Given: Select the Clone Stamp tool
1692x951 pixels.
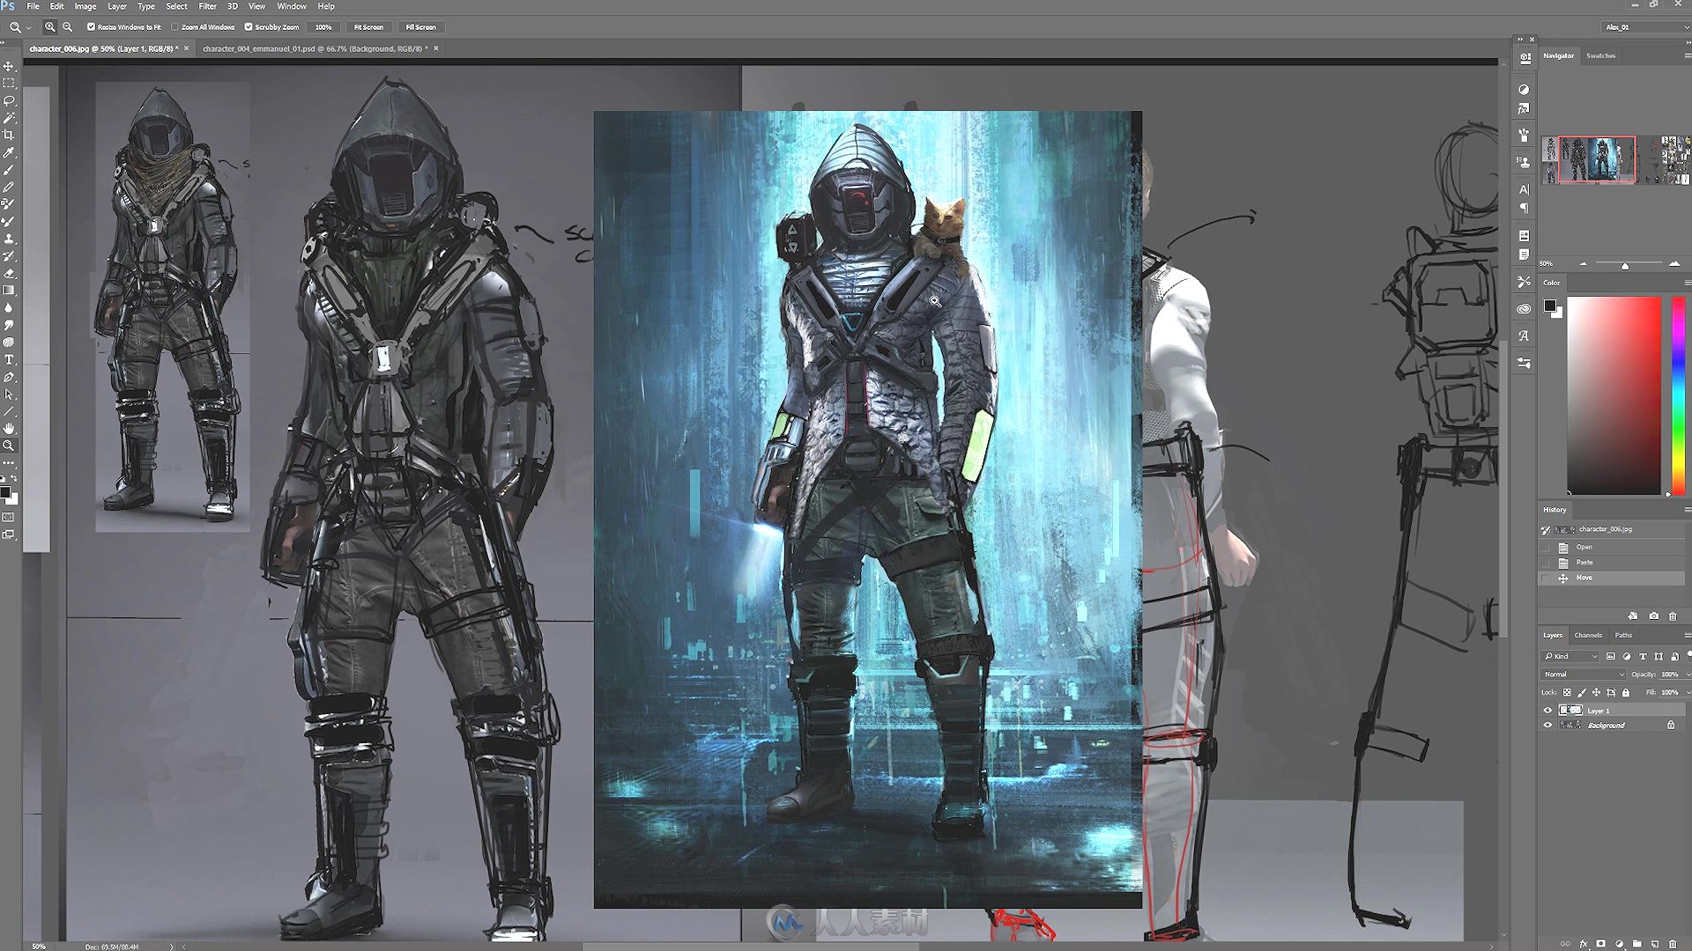Looking at the screenshot, I should click(9, 239).
